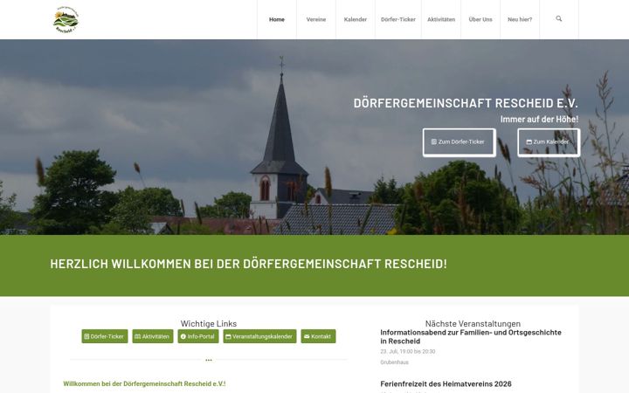Click the green Aktivitäten link button
This screenshot has height=393, width=629.
[153, 336]
